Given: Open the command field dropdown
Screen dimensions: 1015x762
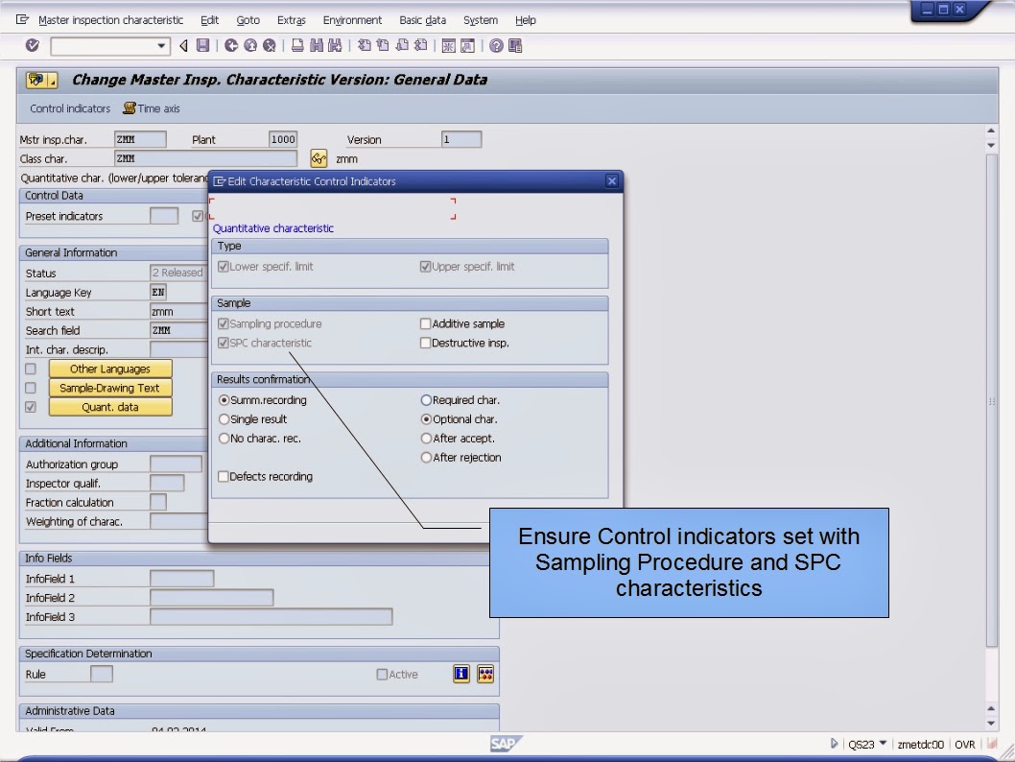Looking at the screenshot, I should tap(161, 45).
